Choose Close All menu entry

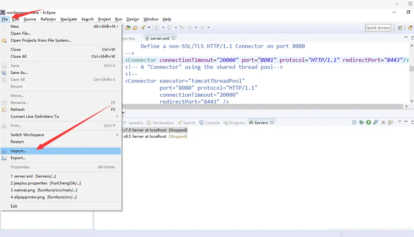click(x=61, y=56)
